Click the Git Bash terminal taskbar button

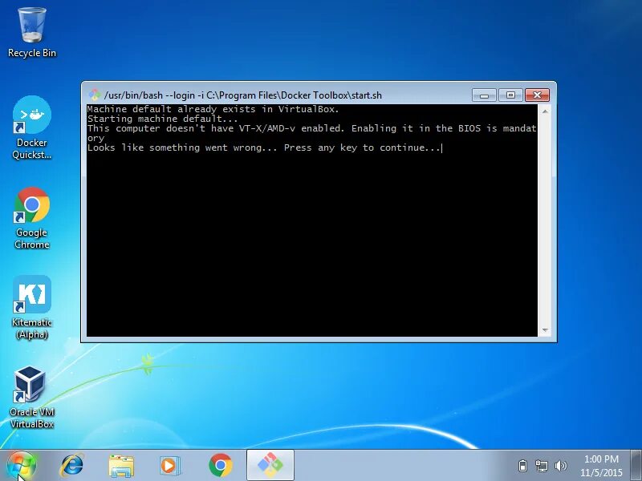[x=270, y=465]
